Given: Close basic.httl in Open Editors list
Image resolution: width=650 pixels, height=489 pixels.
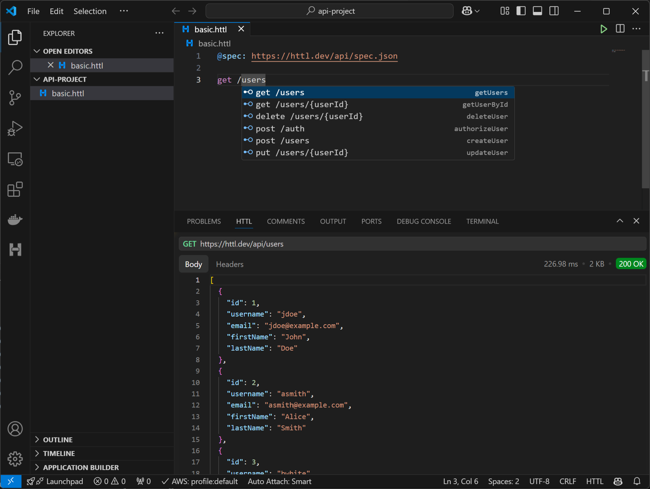Looking at the screenshot, I should pos(50,65).
